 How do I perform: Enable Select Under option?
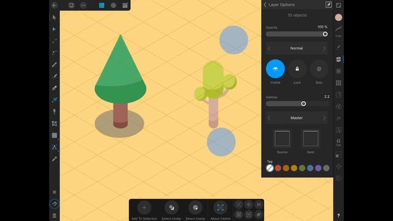coord(171,207)
